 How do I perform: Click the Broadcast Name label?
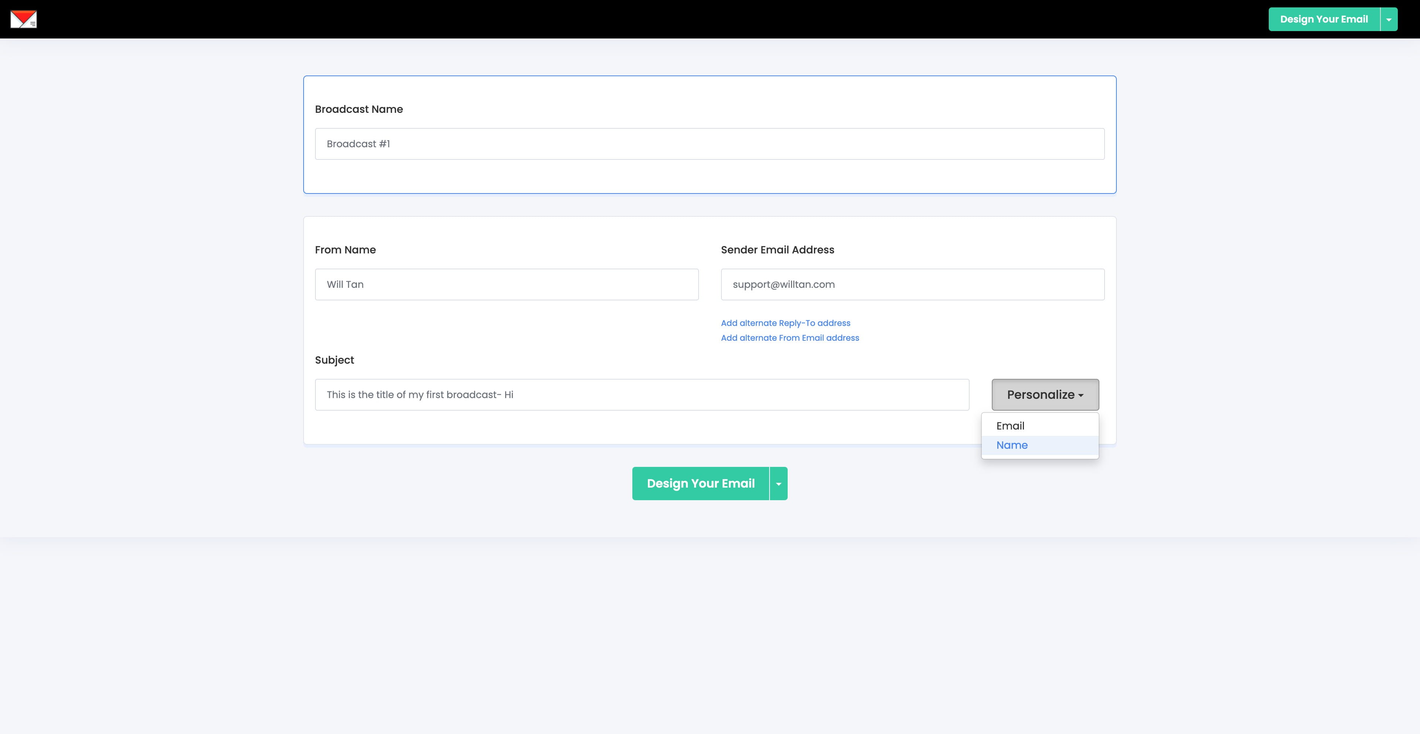coord(359,109)
